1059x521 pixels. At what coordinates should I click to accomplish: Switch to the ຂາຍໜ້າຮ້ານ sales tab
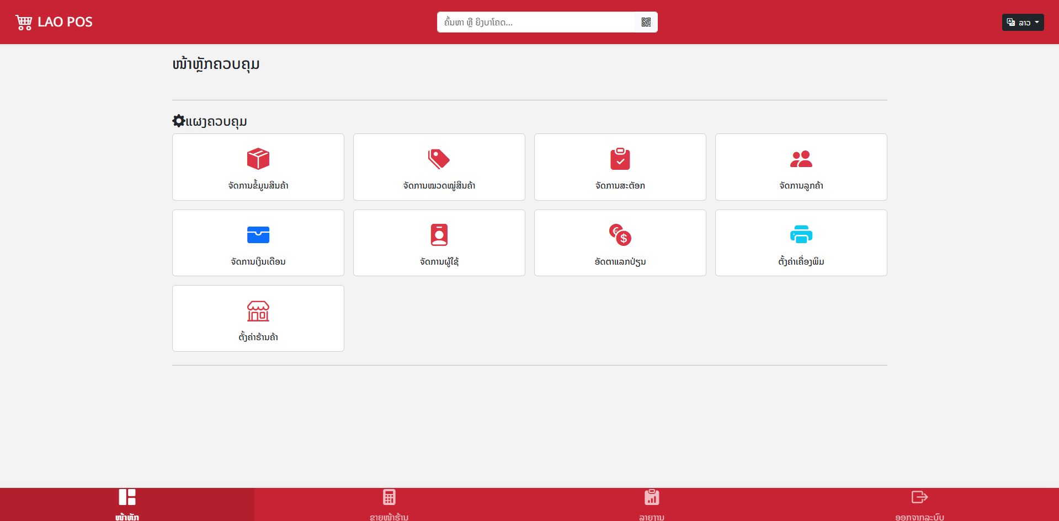(x=389, y=504)
